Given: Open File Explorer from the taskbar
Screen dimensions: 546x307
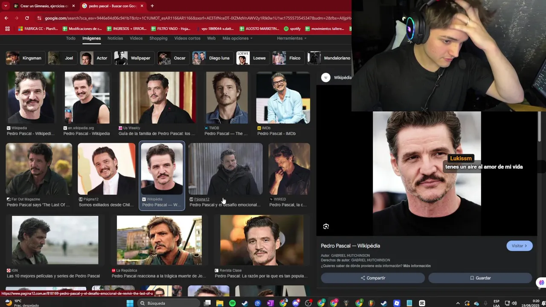Looking at the screenshot, I should click(x=220, y=303).
